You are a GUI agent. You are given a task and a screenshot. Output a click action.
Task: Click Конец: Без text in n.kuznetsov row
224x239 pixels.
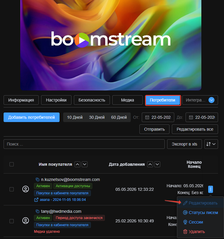pyautogui.click(x=190, y=193)
